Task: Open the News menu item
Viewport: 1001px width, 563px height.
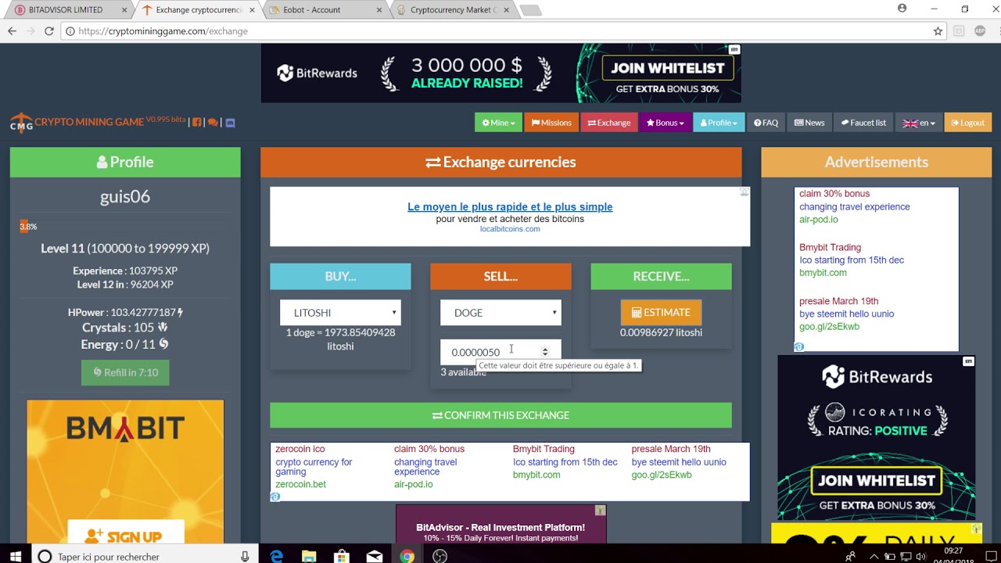Action: [x=809, y=123]
